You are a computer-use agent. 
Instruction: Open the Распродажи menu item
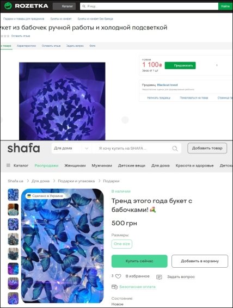[46, 165]
